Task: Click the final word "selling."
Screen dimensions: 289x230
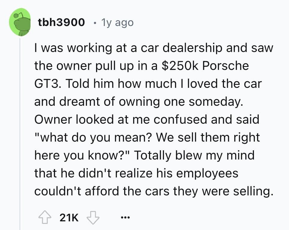Action: click(253, 191)
